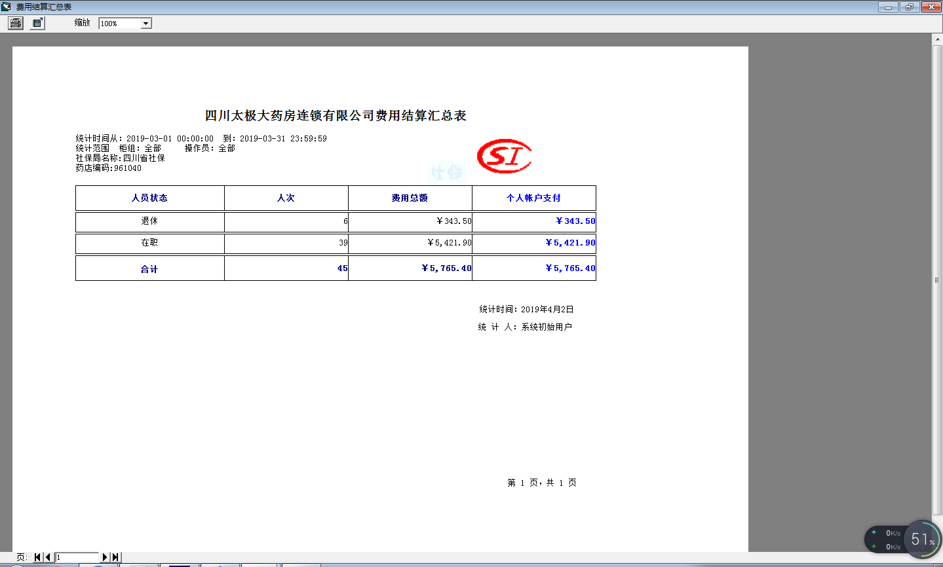Click the 统计时间从 date range line
Screen dimensions: 943x567
(x=201, y=139)
